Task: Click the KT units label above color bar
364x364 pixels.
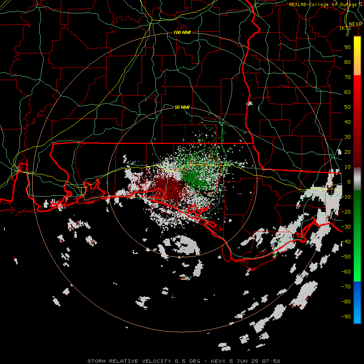Action: click(345, 28)
